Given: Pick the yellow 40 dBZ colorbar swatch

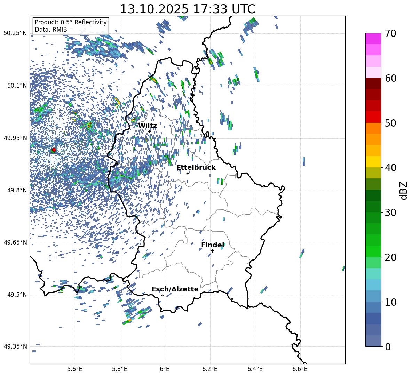Looking at the screenshot, I should (x=373, y=162).
